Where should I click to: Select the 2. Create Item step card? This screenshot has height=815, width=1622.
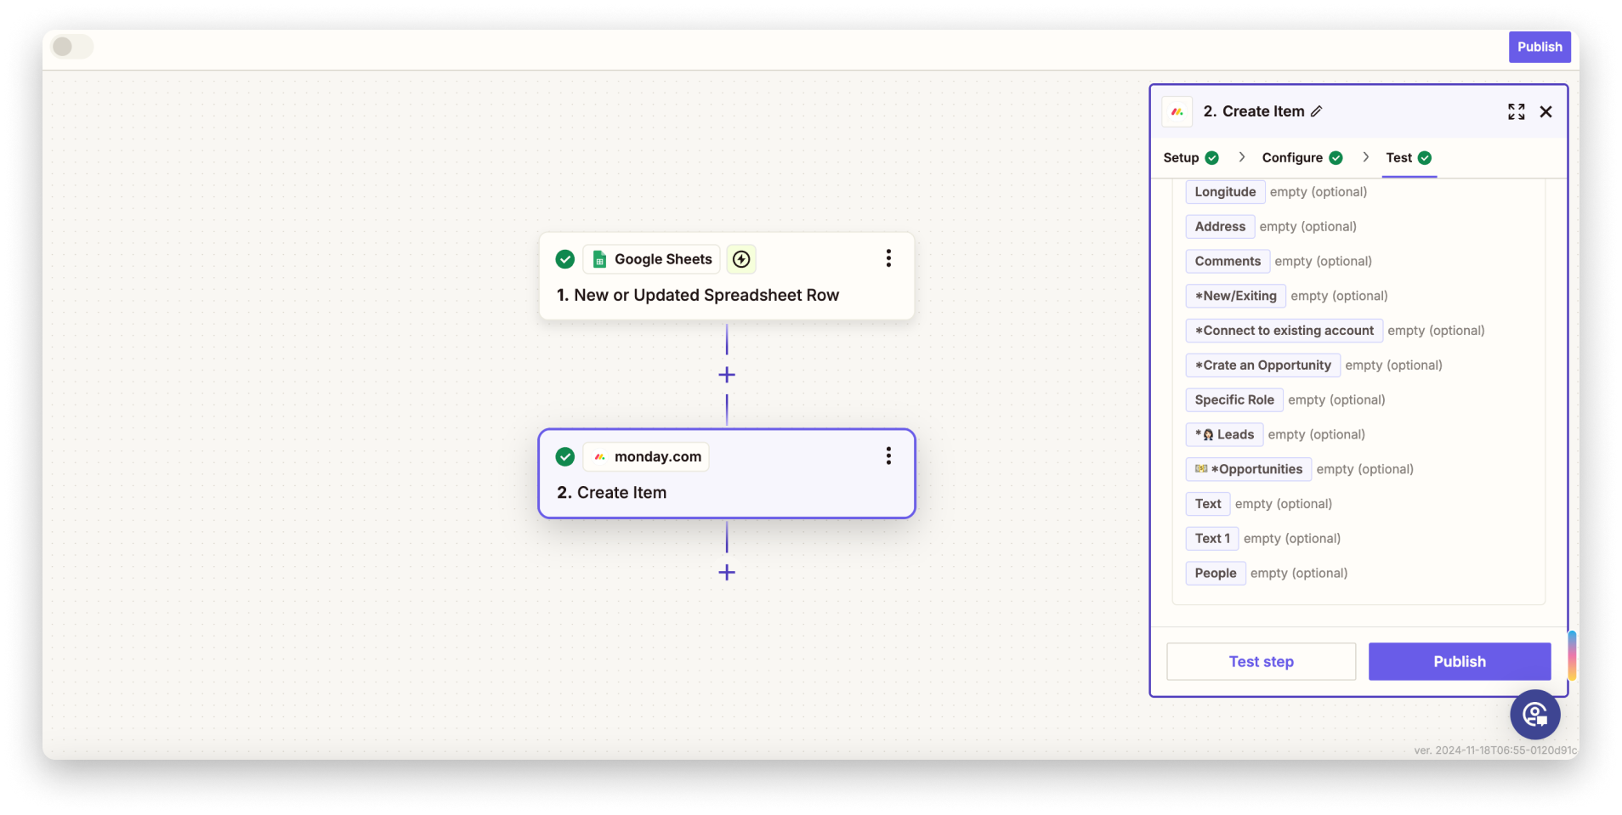[x=727, y=473]
